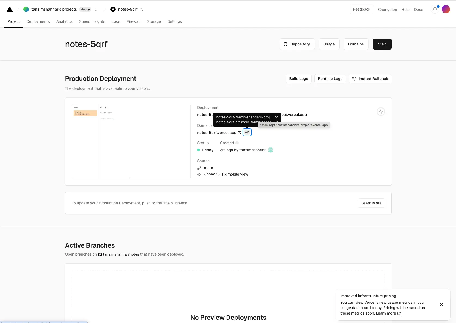Screen dimensions: 456x323
Task: Open the Speed Insights tab
Action: [92, 21]
